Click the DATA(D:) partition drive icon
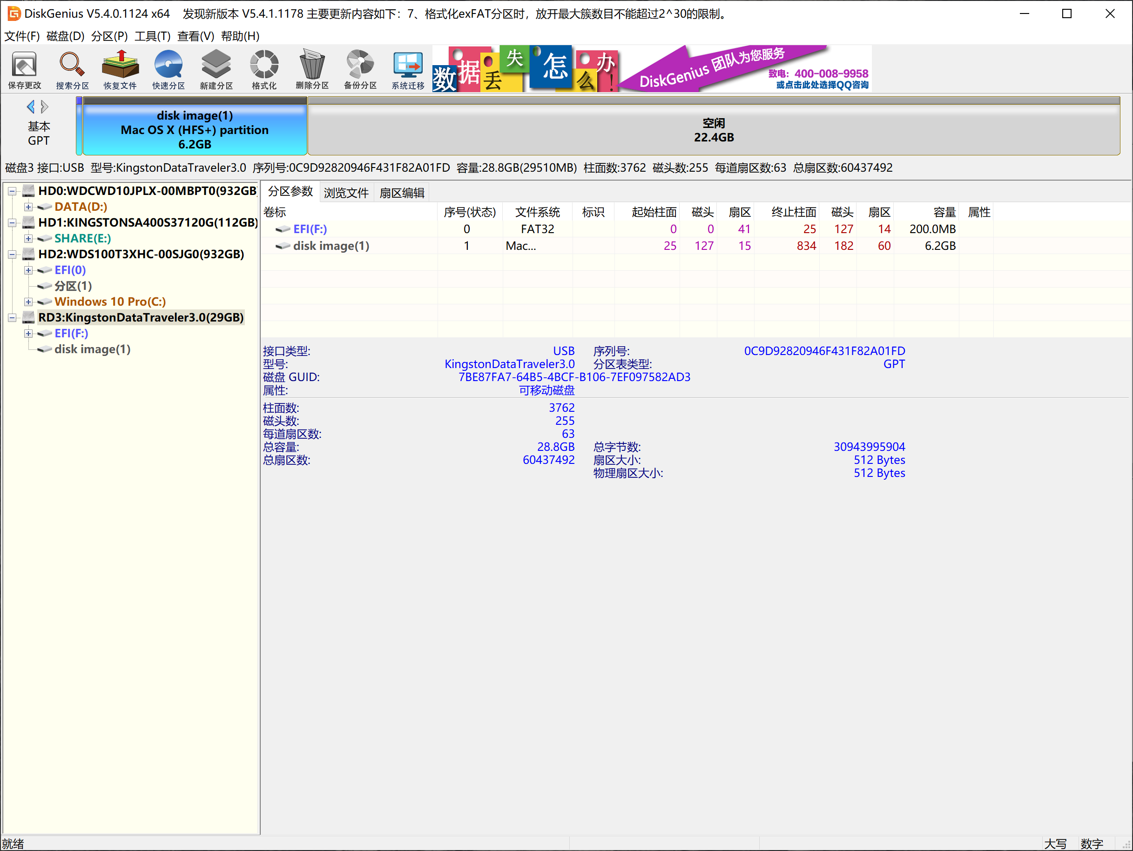Image resolution: width=1133 pixels, height=851 pixels. tap(45, 207)
